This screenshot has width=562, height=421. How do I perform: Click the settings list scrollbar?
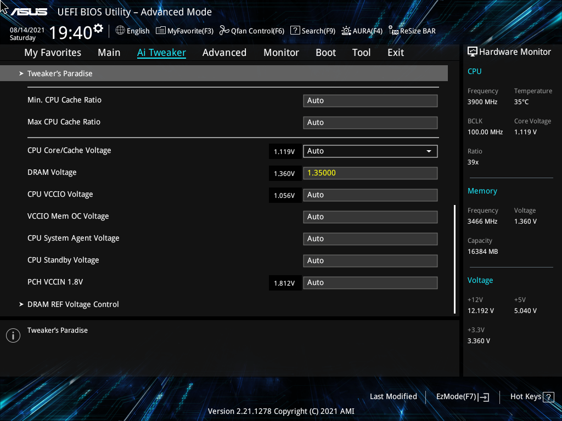click(x=454, y=259)
